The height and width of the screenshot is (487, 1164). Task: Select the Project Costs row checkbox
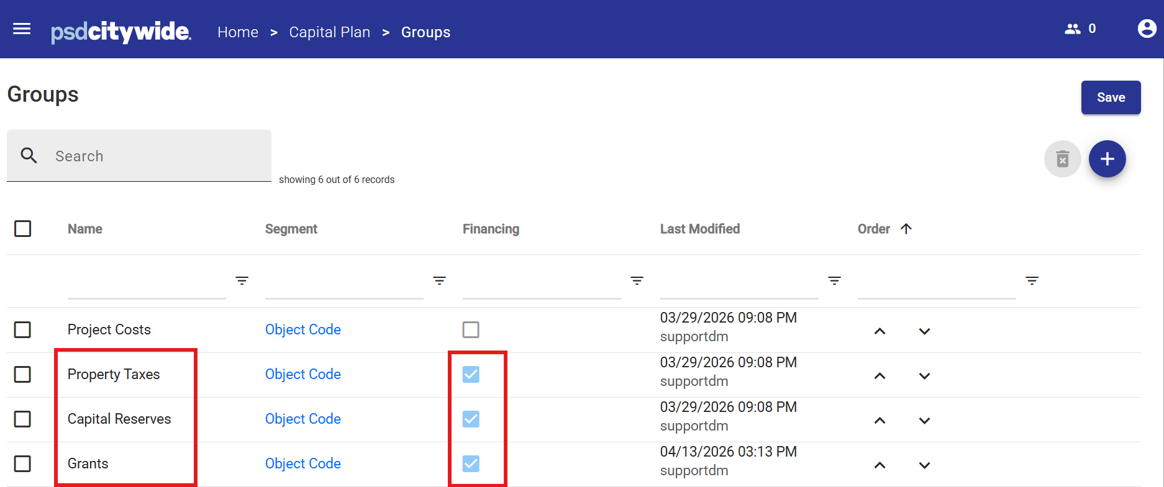click(23, 329)
